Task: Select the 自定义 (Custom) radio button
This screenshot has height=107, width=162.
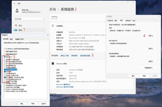Action: (x=5, y=57)
